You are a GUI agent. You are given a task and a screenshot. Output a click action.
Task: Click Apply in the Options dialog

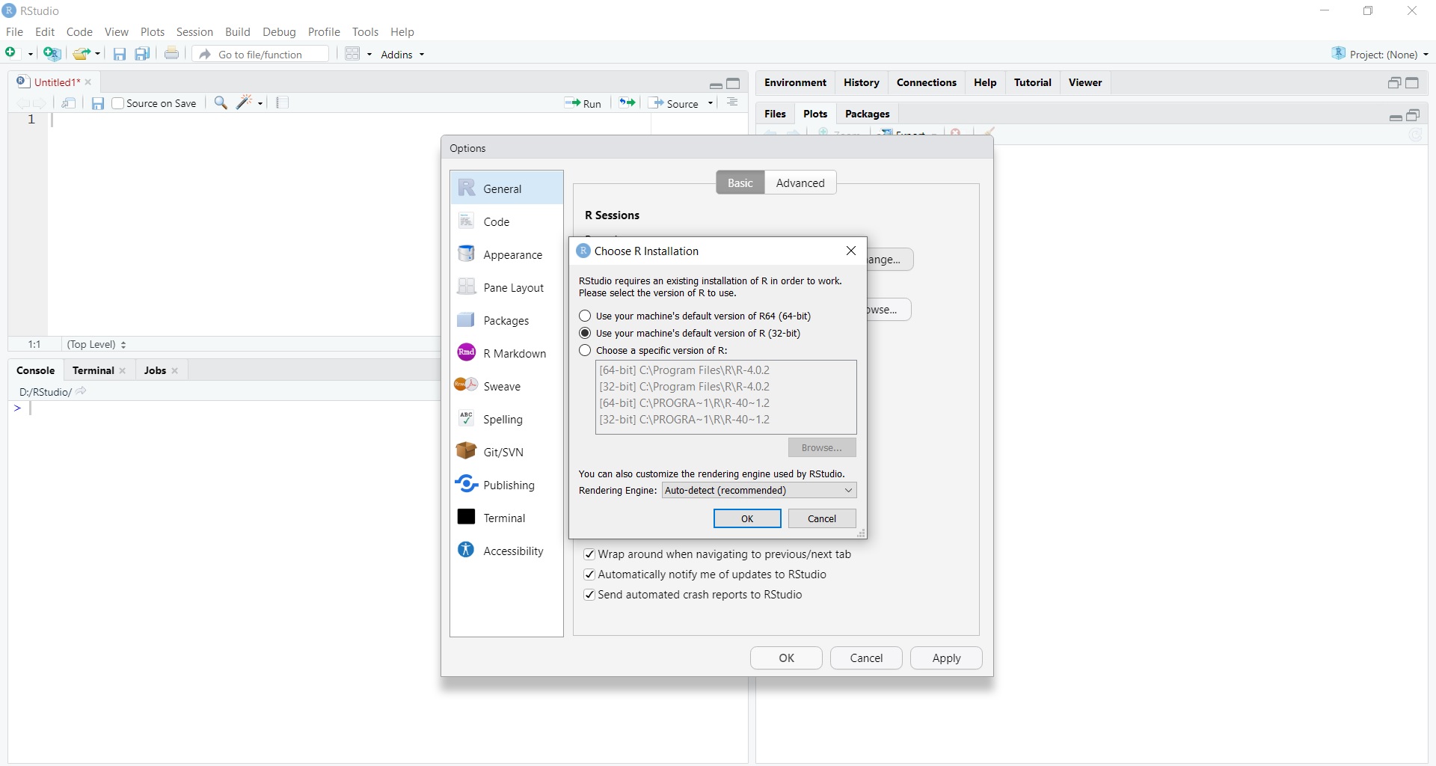[x=945, y=658]
